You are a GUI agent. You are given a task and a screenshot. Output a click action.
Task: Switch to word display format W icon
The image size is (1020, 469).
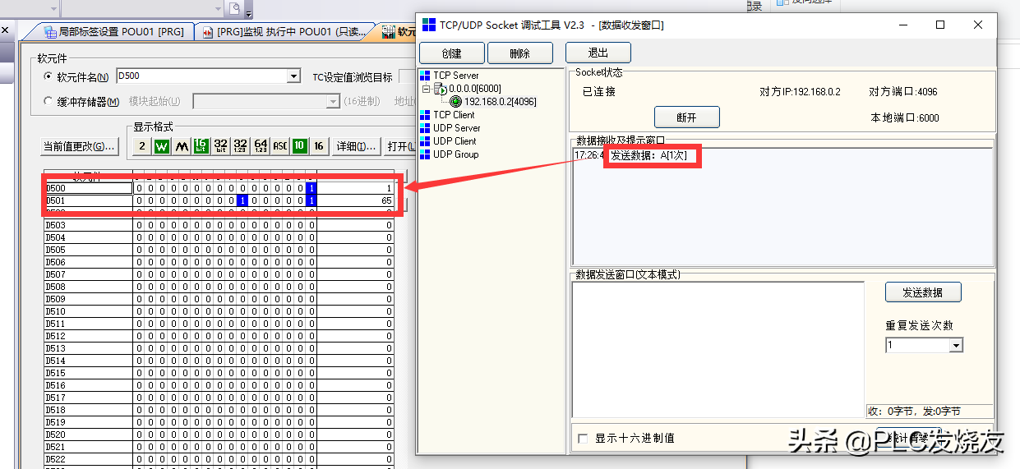click(162, 146)
